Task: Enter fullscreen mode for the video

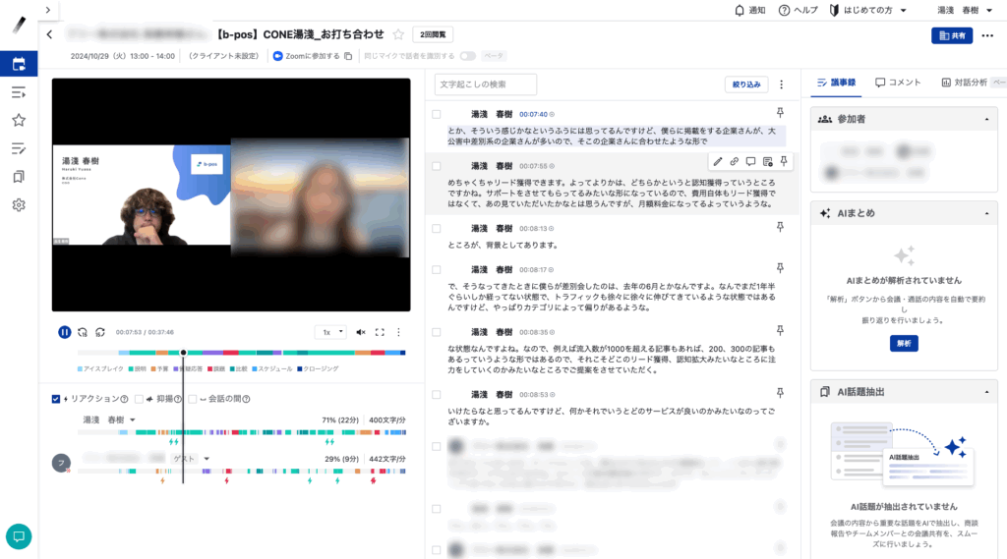Action: pos(380,332)
